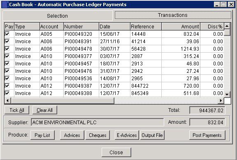This screenshot has height=160, width=237.
Task: Select the reference cell 41214
Action: pos(146,41)
